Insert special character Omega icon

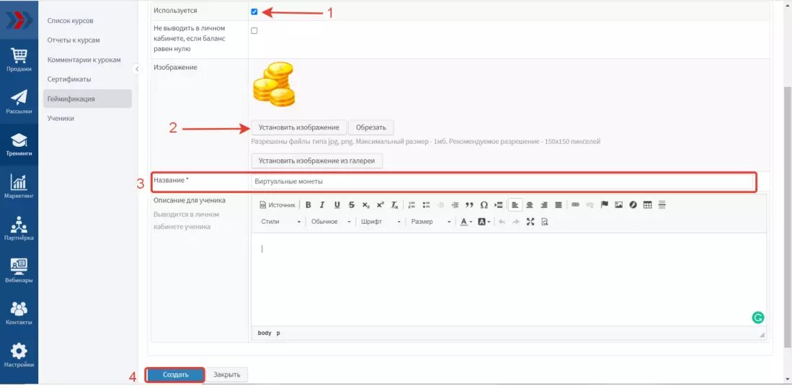(484, 205)
